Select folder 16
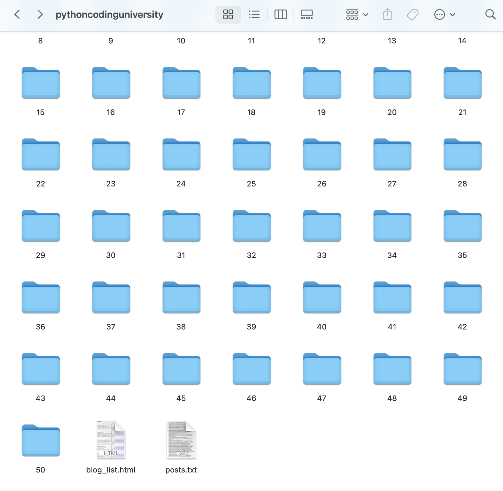Image resolution: width=503 pixels, height=491 pixels. pos(111,83)
